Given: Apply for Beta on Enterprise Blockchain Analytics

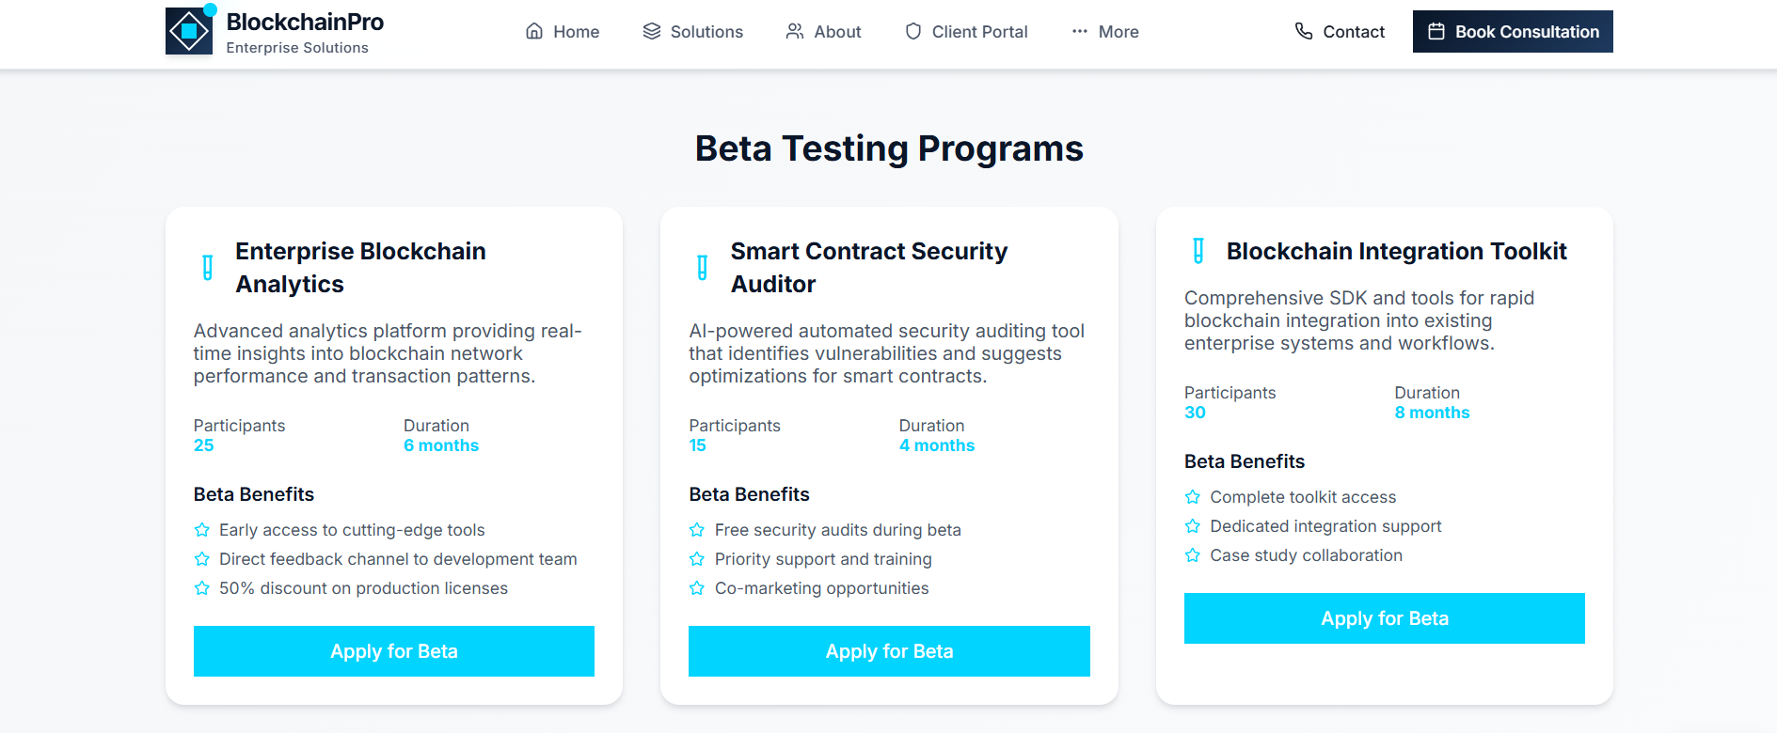Looking at the screenshot, I should tap(394, 651).
